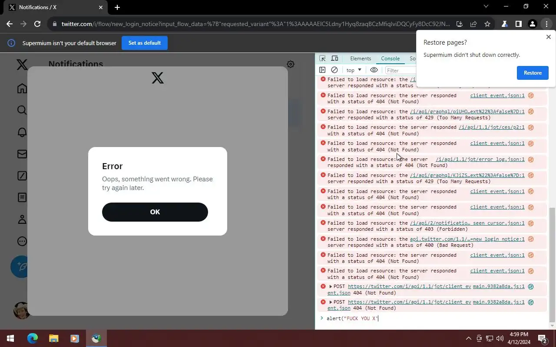This screenshot has height=347, width=556.
Task: Toggle browser side panel
Action: [x=518, y=24]
